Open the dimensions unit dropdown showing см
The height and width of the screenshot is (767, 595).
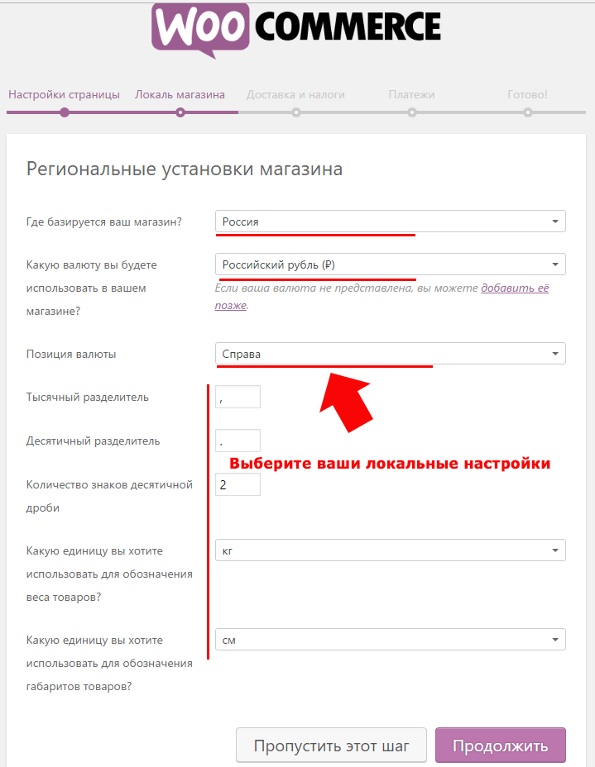[x=391, y=640]
